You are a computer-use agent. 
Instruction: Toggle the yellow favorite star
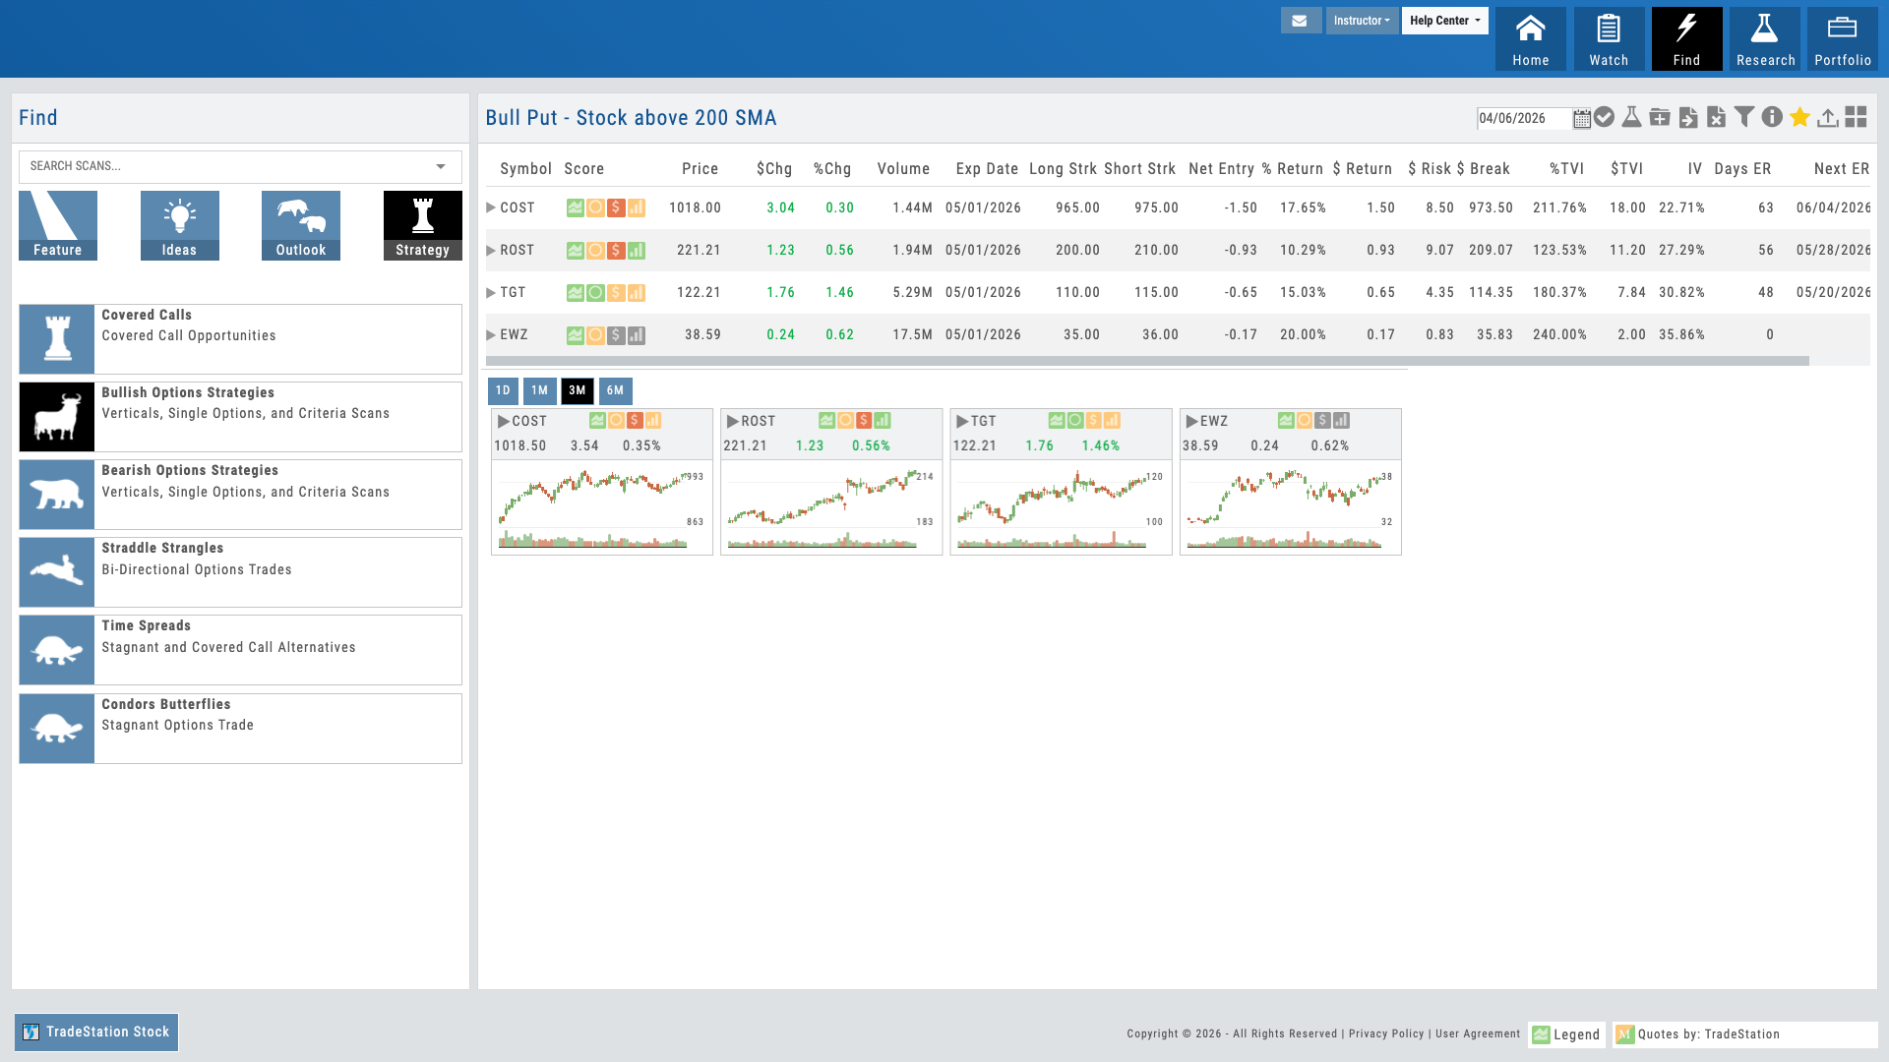(x=1799, y=118)
